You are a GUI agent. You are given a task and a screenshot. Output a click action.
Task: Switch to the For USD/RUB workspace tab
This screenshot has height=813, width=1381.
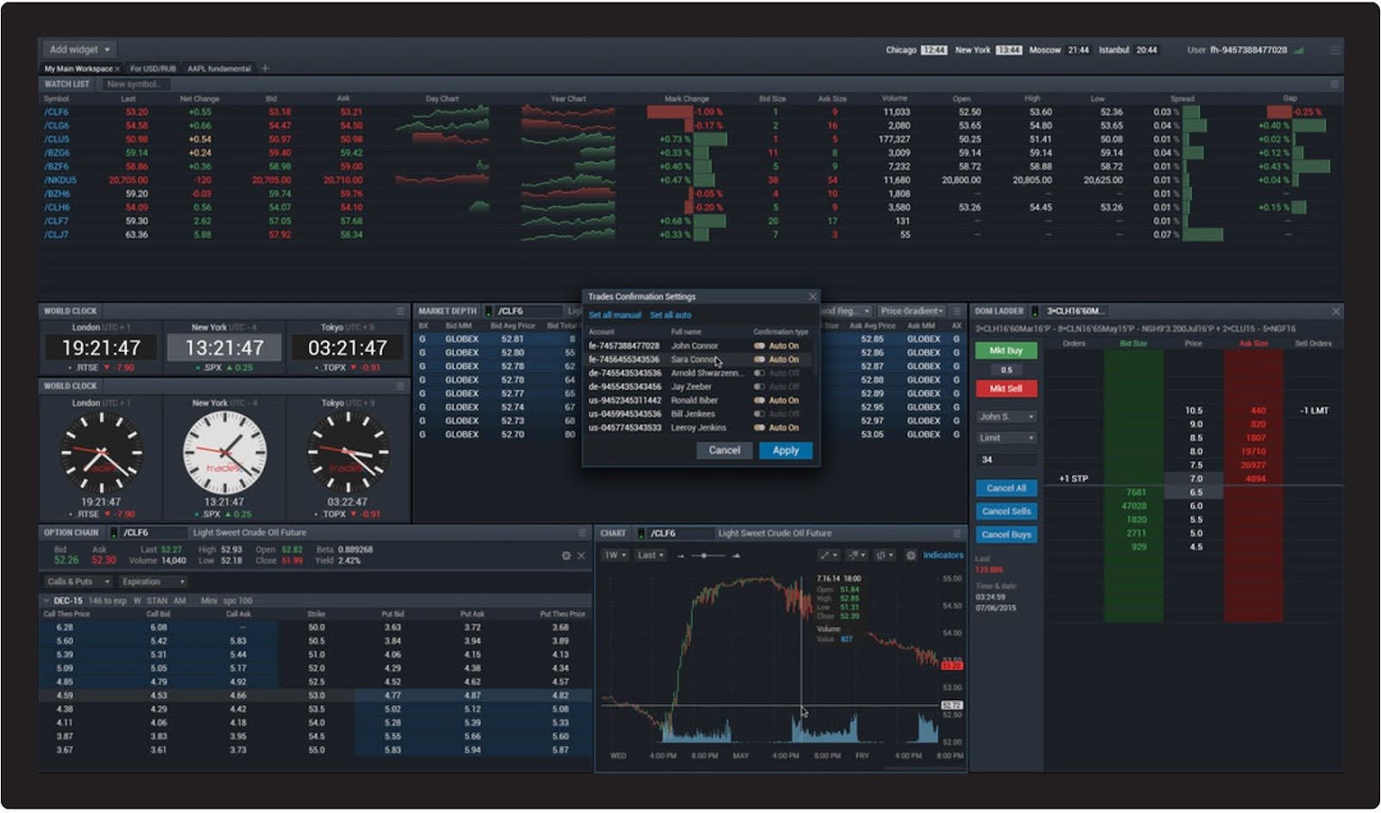click(x=153, y=69)
